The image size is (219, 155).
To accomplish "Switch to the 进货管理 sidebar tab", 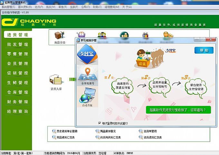I will coord(18,35).
